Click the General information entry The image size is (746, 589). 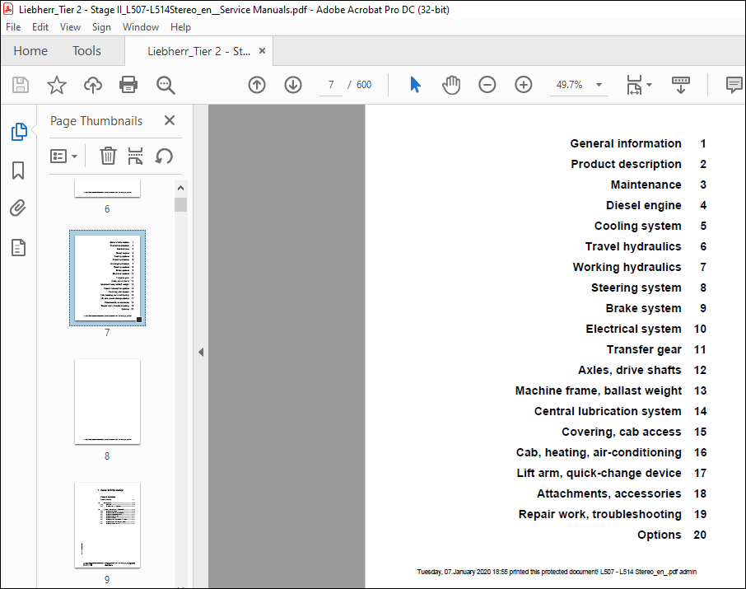click(626, 144)
